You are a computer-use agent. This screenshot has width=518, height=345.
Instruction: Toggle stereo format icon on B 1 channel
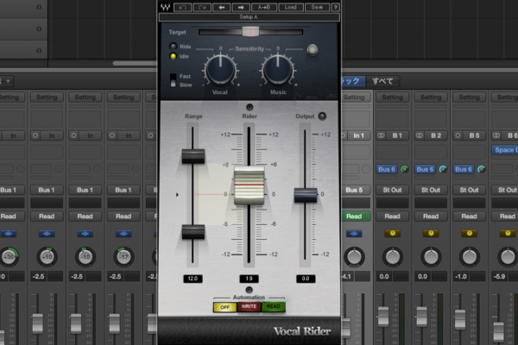382,135
